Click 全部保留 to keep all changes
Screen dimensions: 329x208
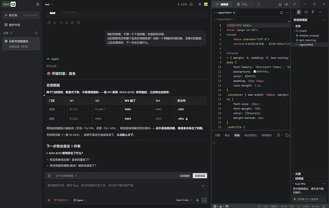point(200,176)
